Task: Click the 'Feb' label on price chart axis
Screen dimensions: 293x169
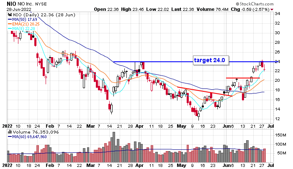Action: click(50, 126)
